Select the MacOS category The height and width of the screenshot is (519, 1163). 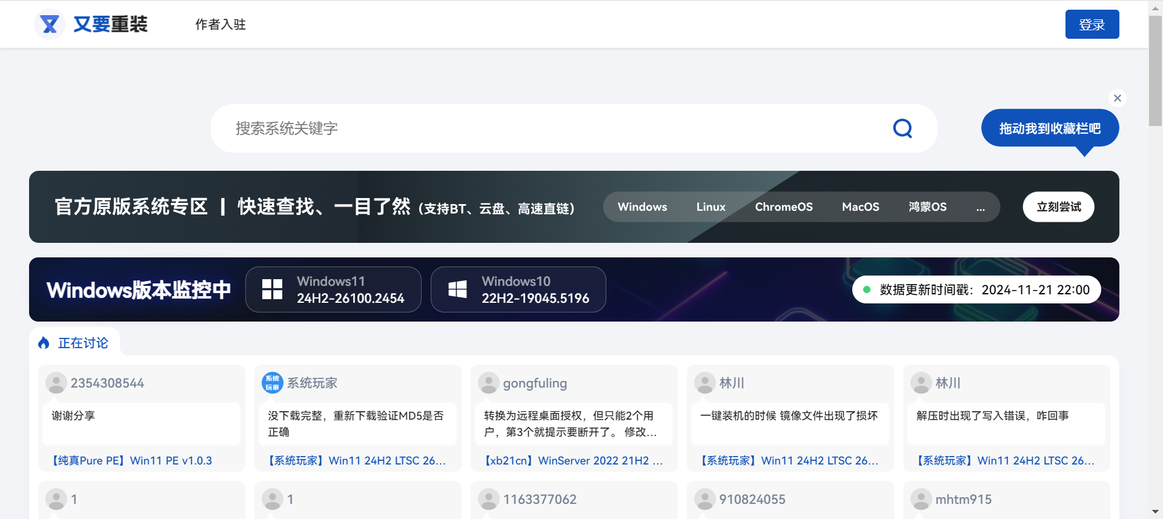pyautogui.click(x=860, y=207)
